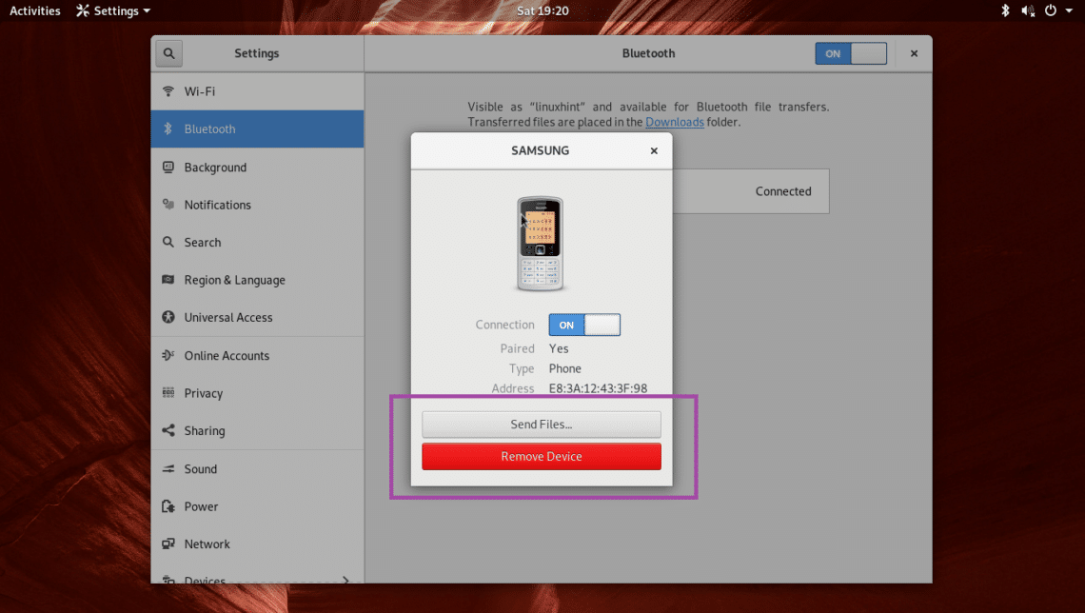Click the Sharing icon in sidebar
The width and height of the screenshot is (1085, 613).
[168, 430]
